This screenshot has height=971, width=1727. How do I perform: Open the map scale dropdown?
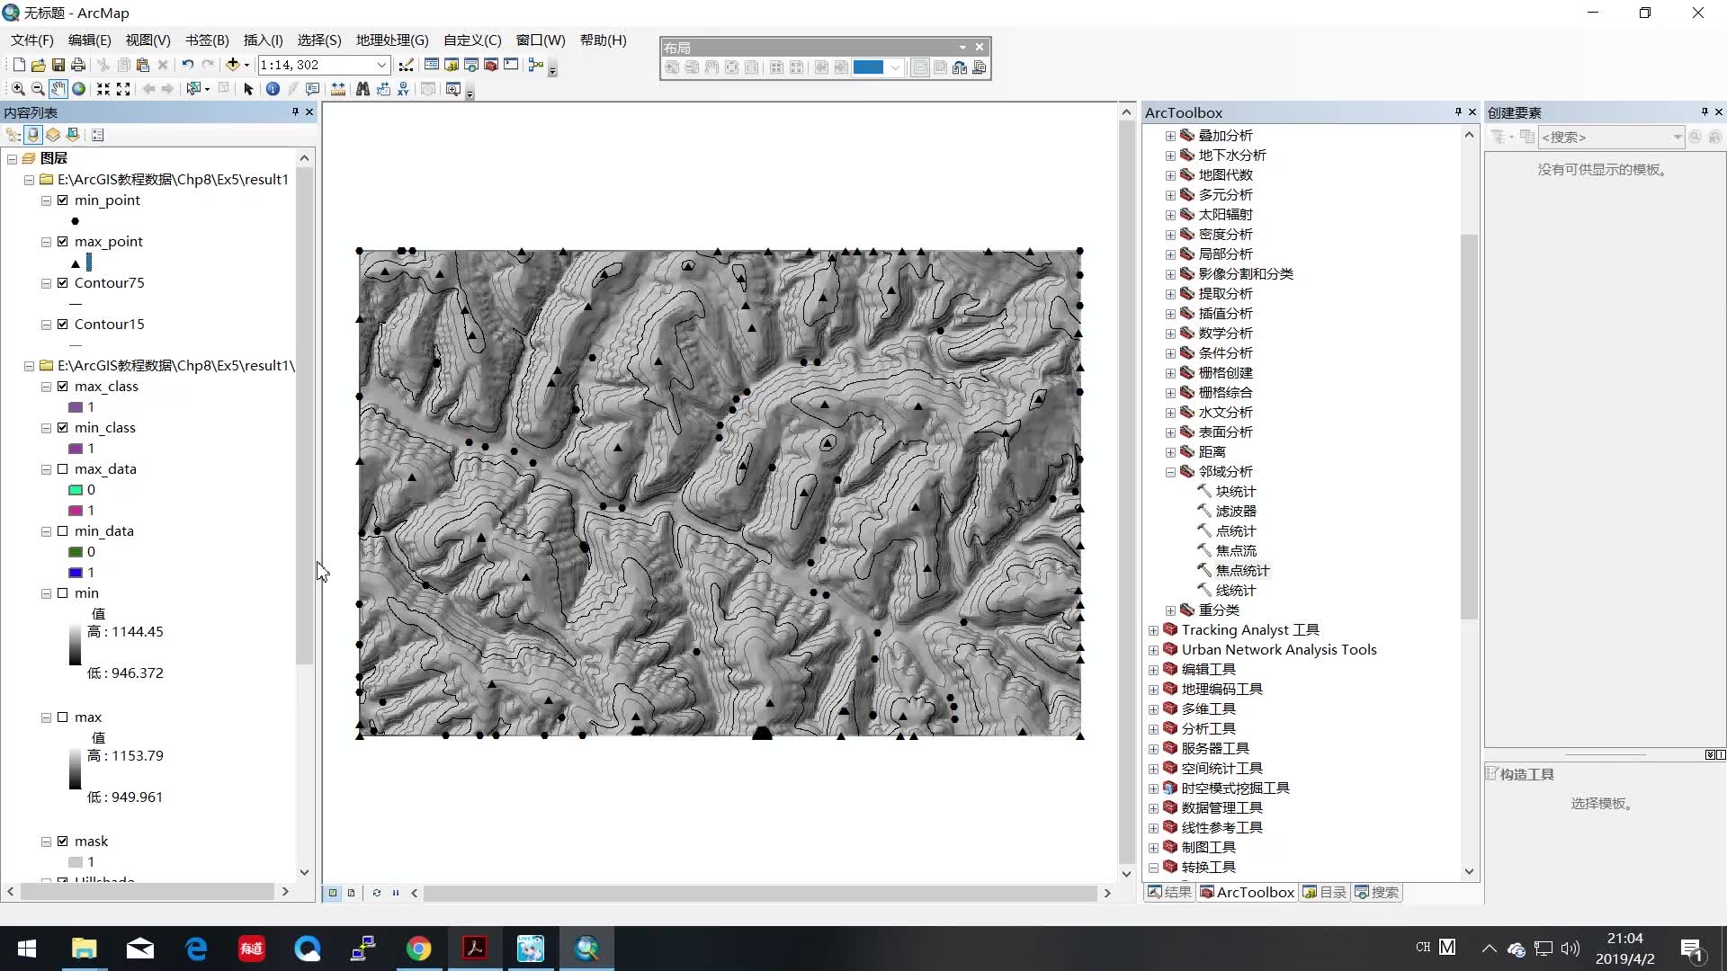pyautogui.click(x=381, y=65)
